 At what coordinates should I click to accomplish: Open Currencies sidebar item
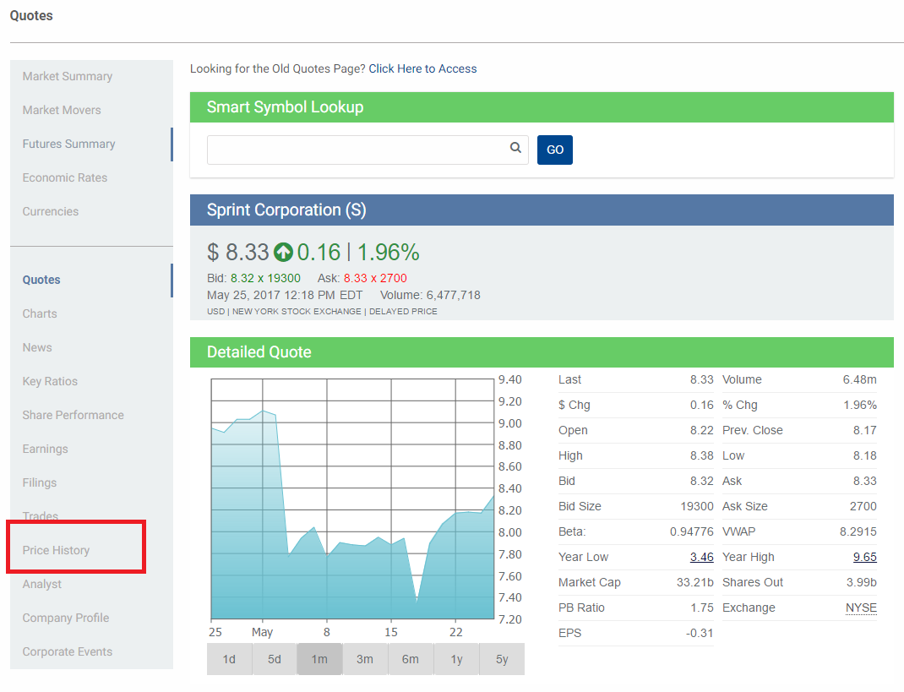(50, 211)
